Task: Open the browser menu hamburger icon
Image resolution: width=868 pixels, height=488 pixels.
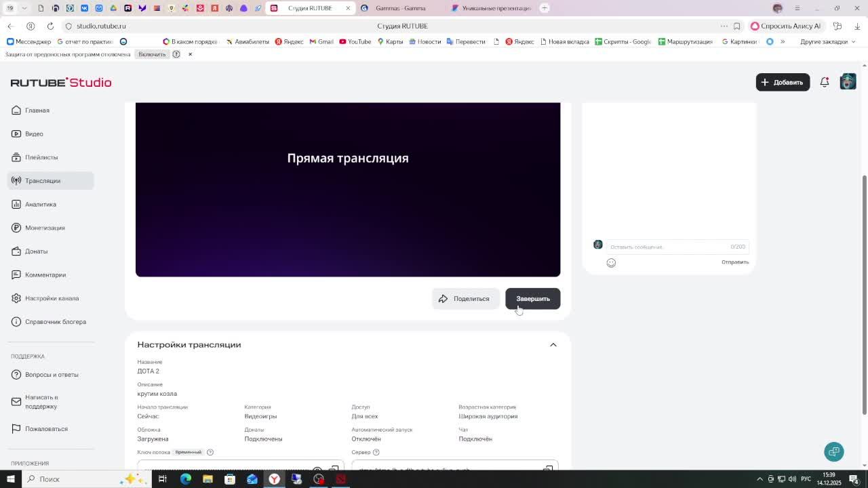Action: (x=797, y=8)
